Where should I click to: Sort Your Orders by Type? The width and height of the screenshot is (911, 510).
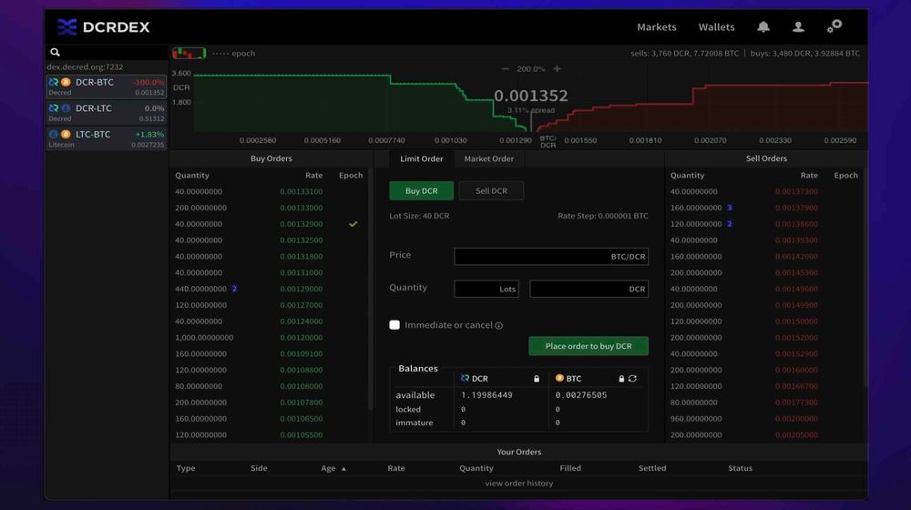(186, 468)
